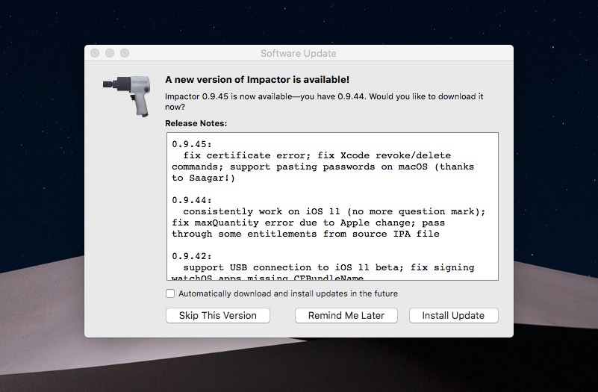Enable automatic download and install updates checkbox
The width and height of the screenshot is (598, 392).
[x=170, y=293]
